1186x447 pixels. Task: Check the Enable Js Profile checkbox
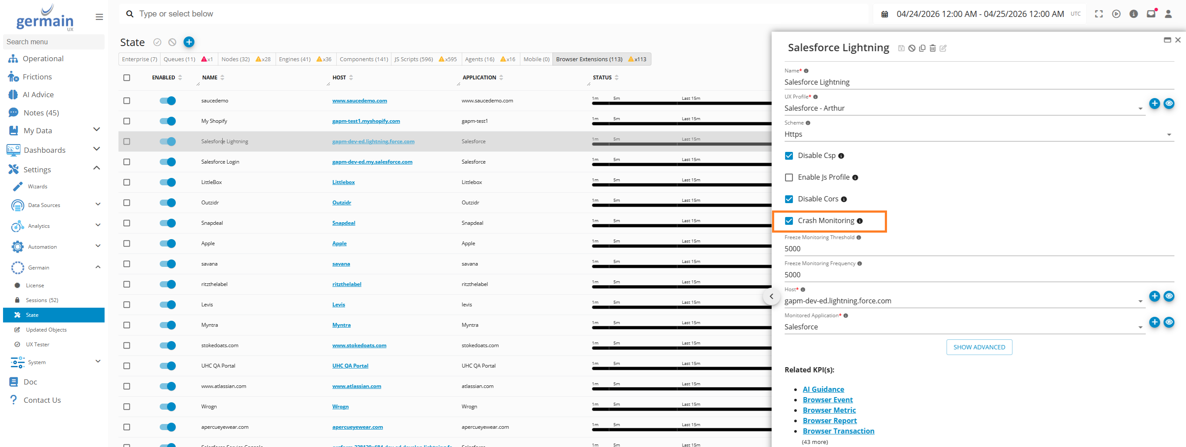(788, 177)
